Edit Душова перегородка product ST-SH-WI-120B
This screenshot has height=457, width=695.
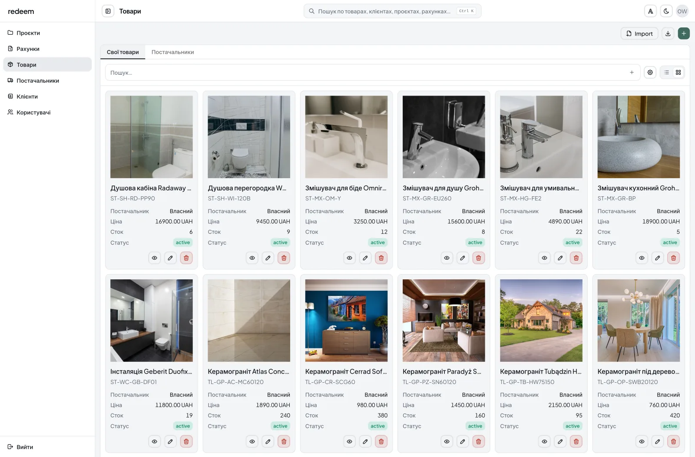268,258
